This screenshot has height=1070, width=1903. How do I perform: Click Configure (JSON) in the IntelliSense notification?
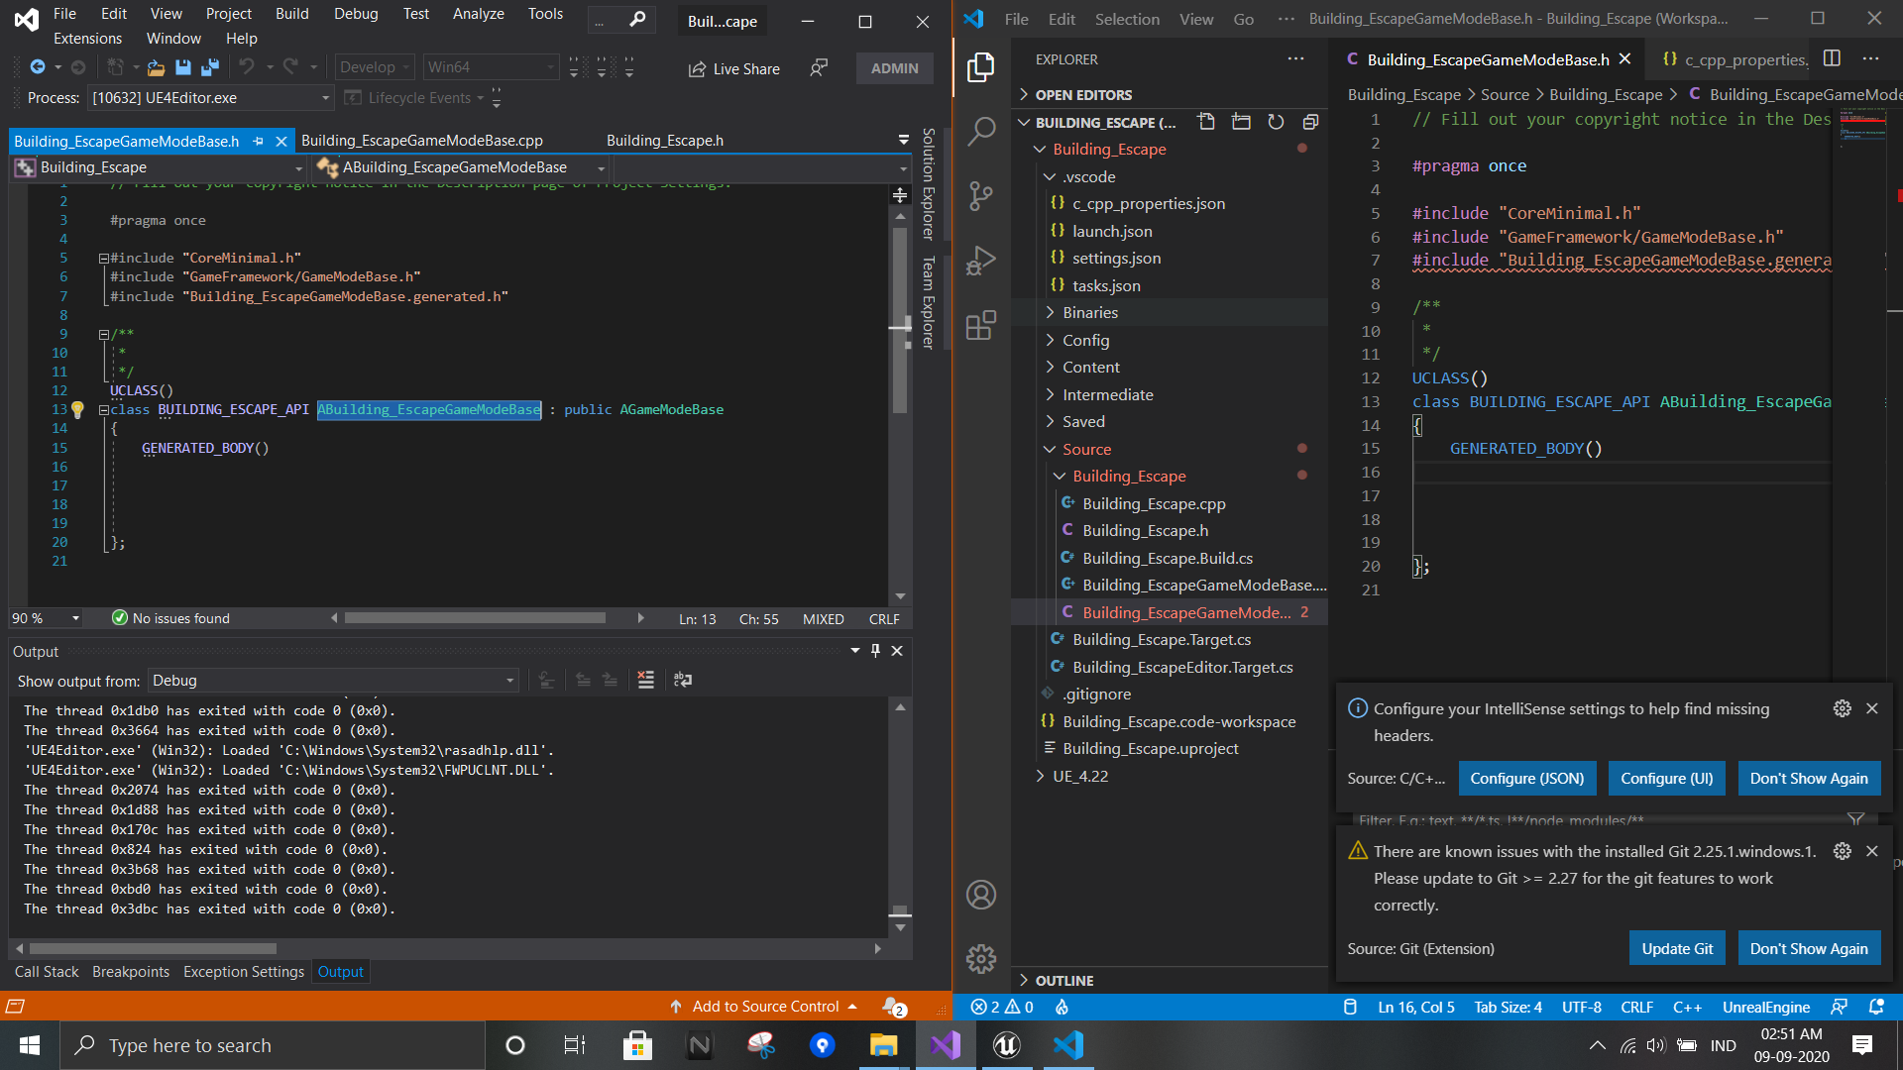point(1526,778)
